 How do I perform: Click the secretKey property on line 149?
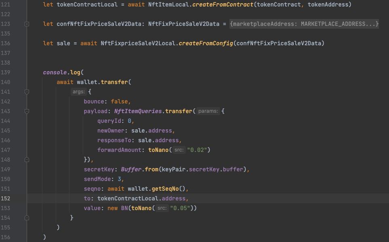click(99, 169)
